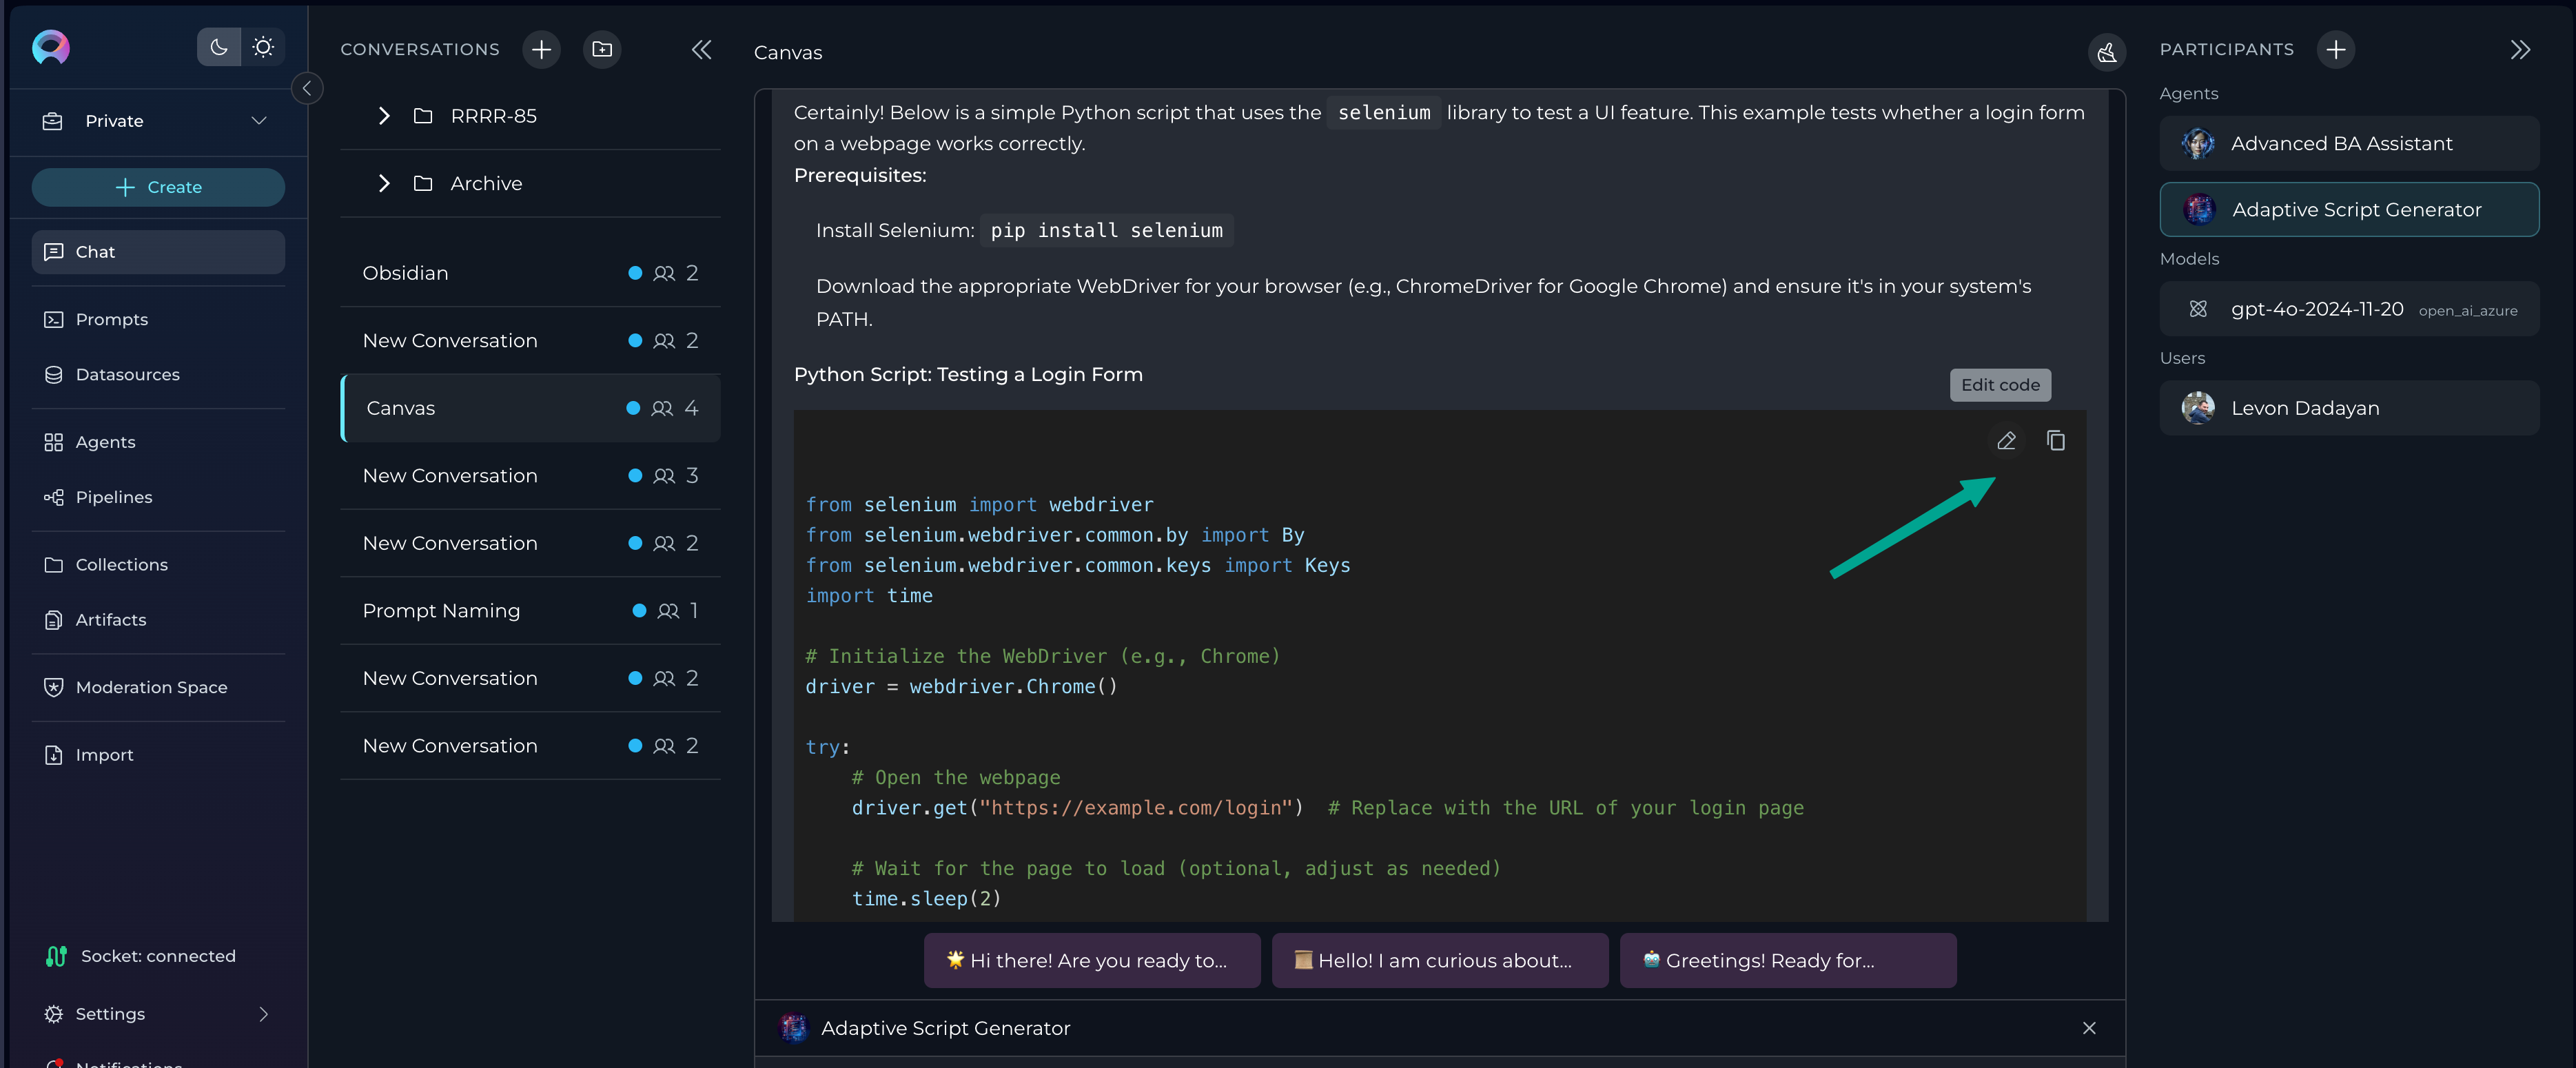Select the Archive folder

[530, 183]
